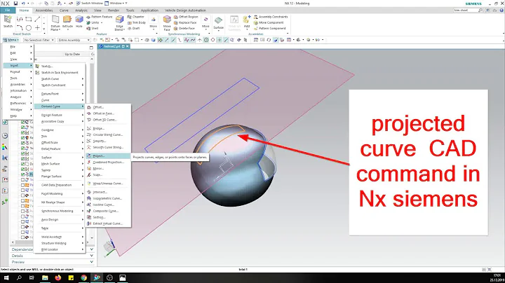Open the File ribbon tab
The image size is (505, 283).
tap(8, 11)
